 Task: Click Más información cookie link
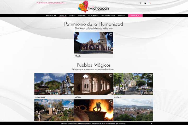(121, 123)
